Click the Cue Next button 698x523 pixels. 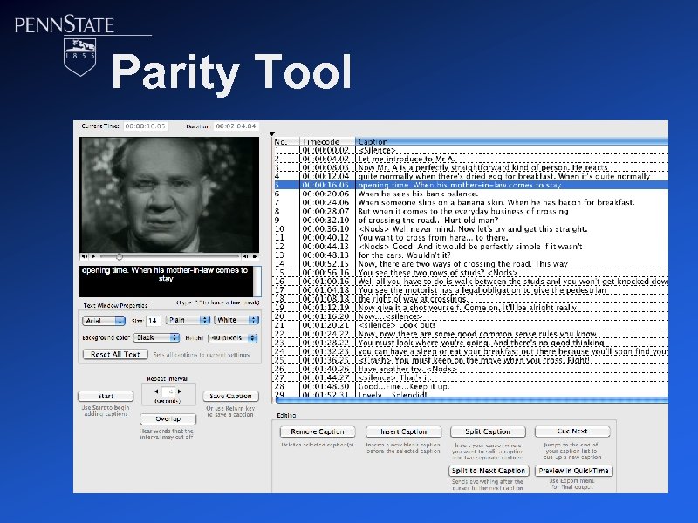[x=572, y=431]
